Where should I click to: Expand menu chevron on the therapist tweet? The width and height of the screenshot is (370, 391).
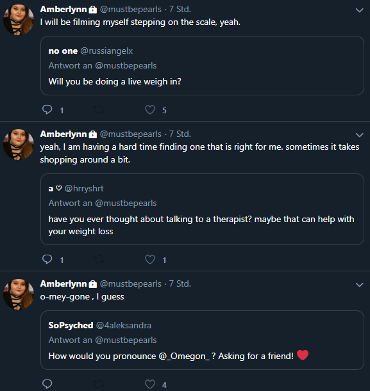point(359,135)
